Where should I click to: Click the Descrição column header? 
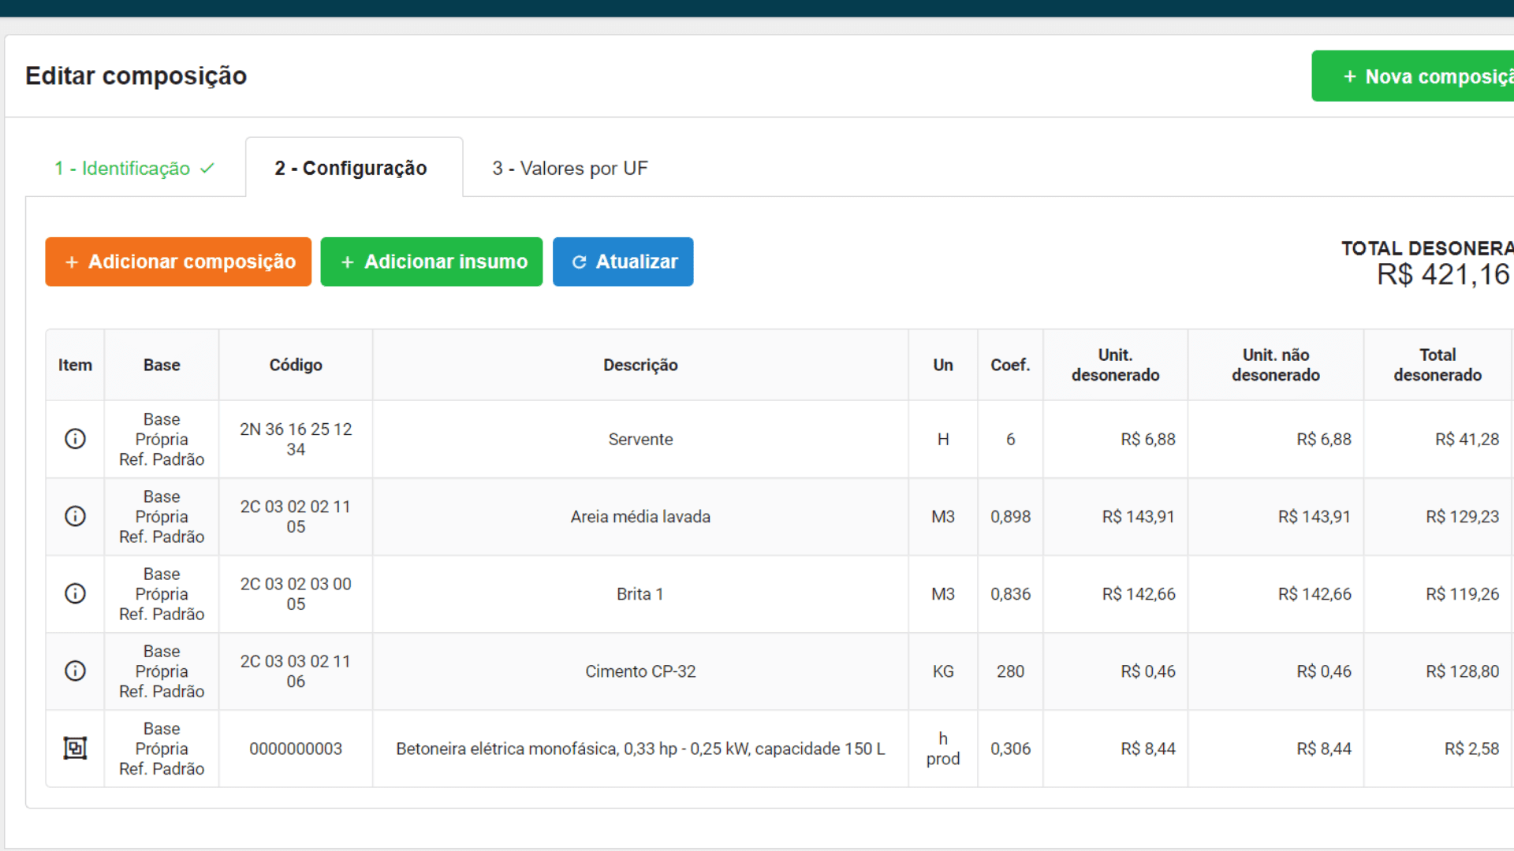coord(640,365)
